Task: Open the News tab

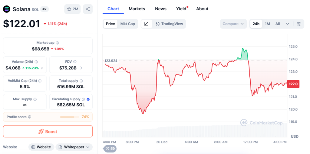Action: coord(161,9)
